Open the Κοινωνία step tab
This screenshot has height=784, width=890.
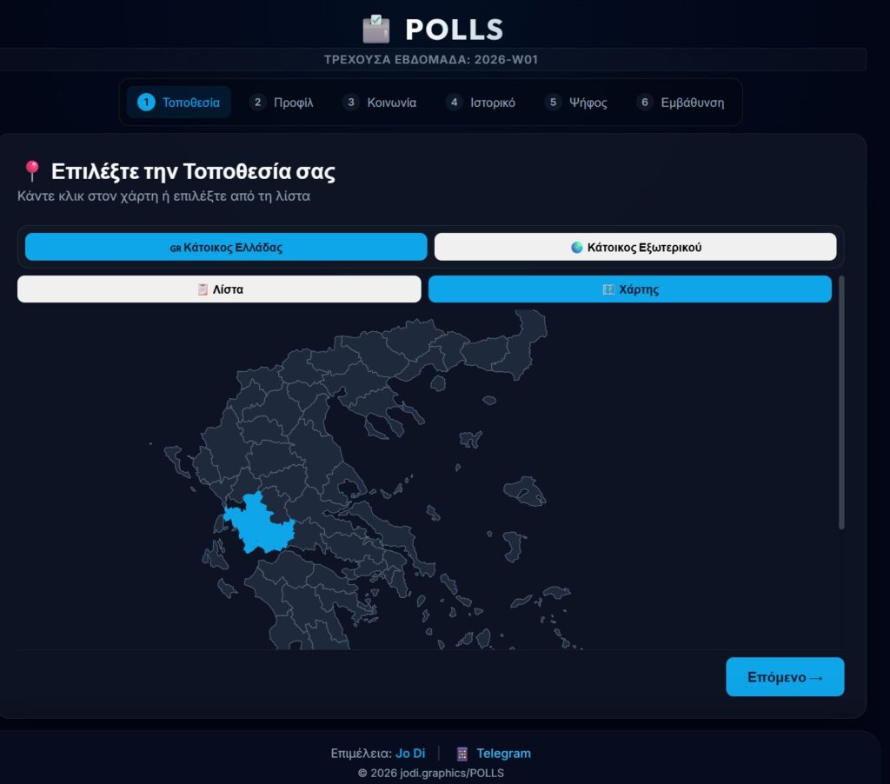380,103
